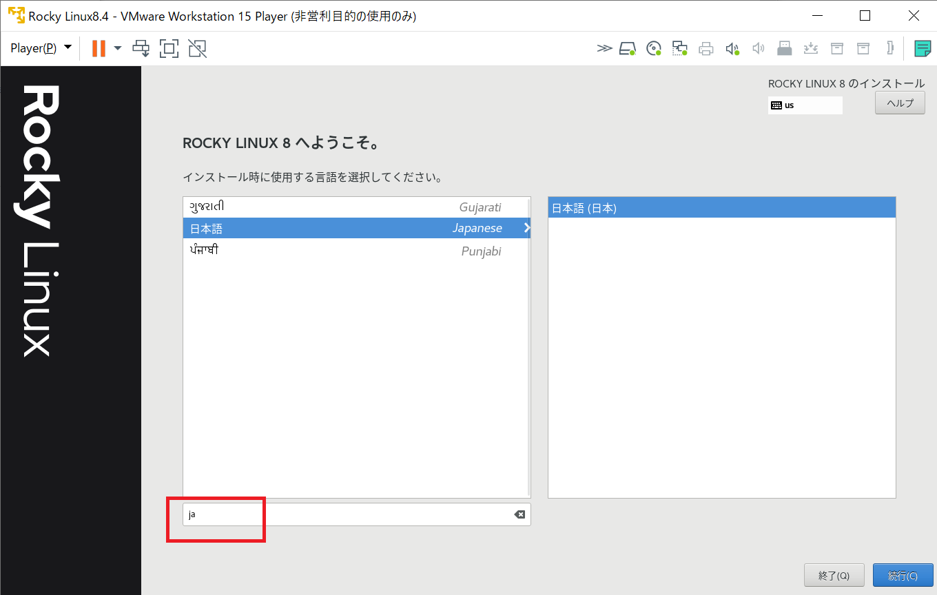This screenshot has width=937, height=595.
Task: Send Ctrl+Alt+Del to the virtual machine
Action: 141,48
